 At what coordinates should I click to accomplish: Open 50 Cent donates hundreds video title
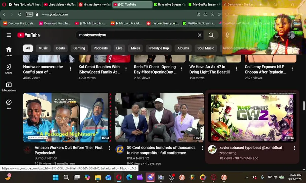(x=161, y=150)
